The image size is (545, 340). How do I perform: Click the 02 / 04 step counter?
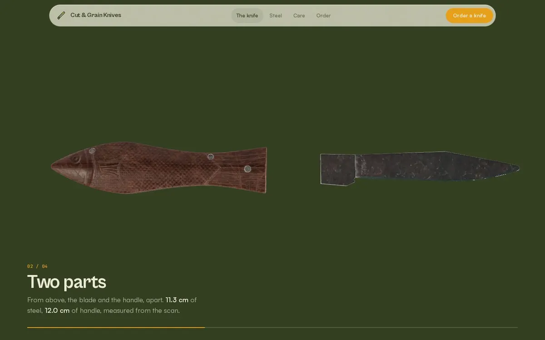(x=37, y=266)
